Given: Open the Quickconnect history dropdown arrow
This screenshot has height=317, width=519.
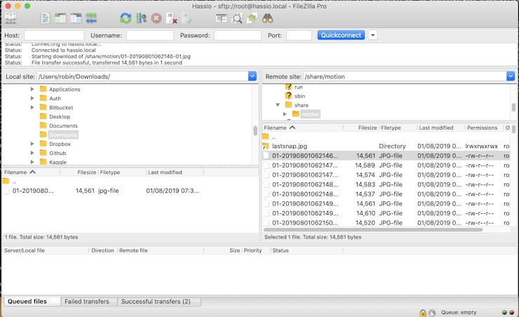Looking at the screenshot, I should tap(372, 35).
